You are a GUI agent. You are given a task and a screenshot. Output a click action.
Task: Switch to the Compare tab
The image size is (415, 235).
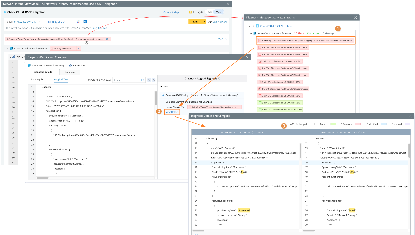(70, 72)
